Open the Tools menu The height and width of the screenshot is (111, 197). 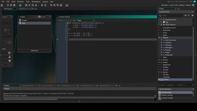point(28,2)
